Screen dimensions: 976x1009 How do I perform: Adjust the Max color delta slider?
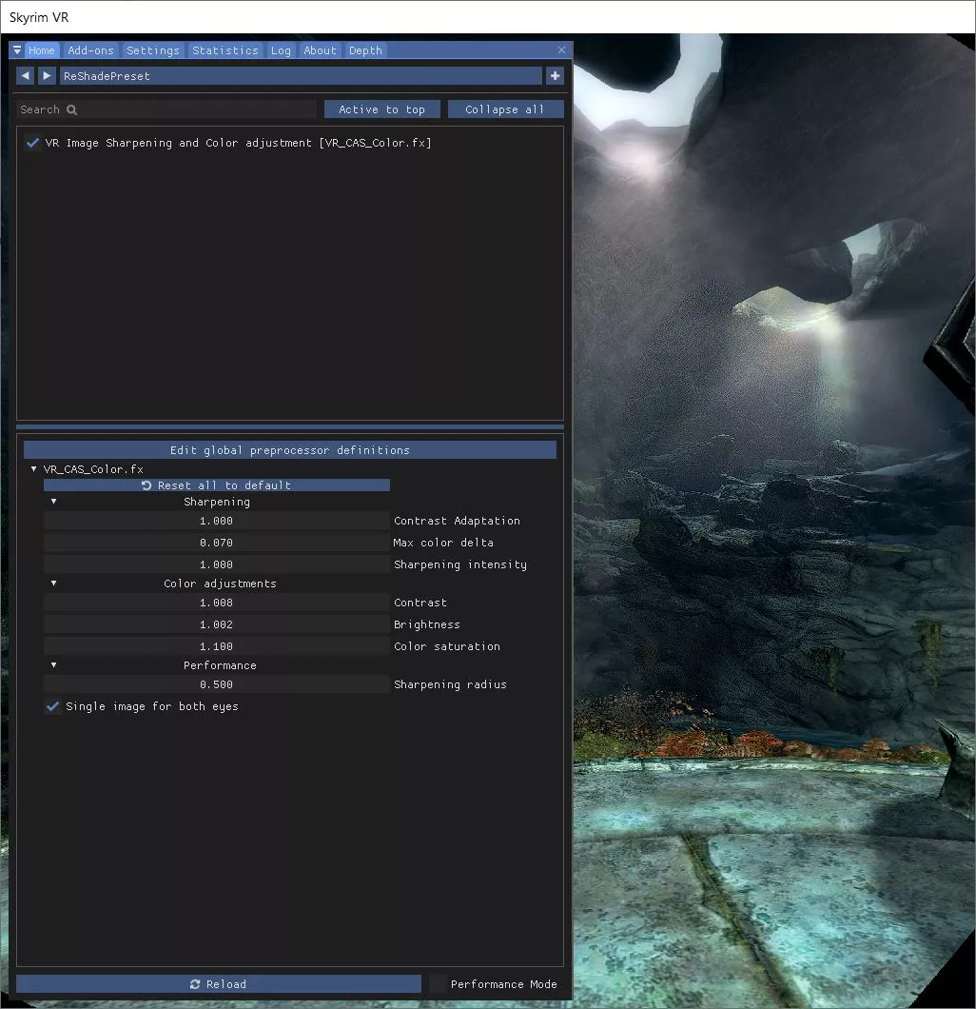(217, 543)
